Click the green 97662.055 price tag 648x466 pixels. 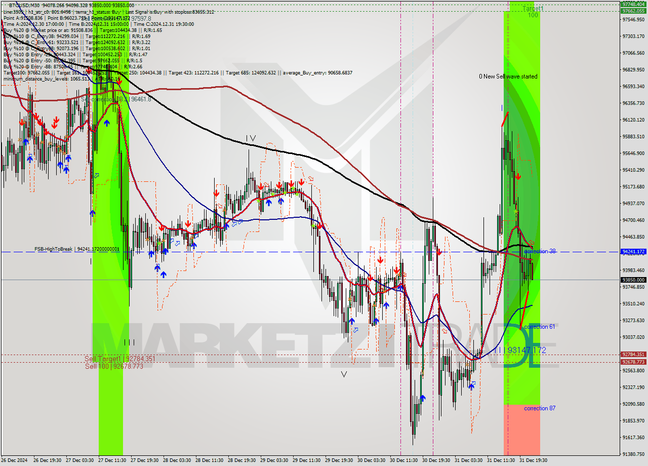point(633,11)
